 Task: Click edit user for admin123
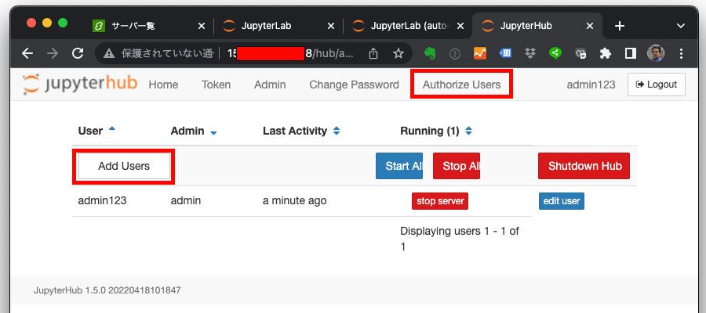pos(562,201)
